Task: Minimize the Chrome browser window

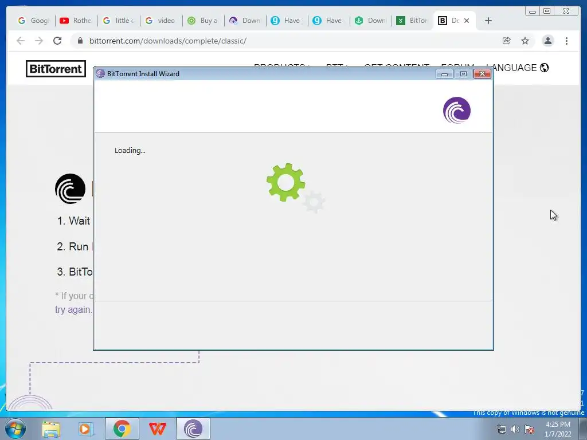Action: [x=533, y=11]
